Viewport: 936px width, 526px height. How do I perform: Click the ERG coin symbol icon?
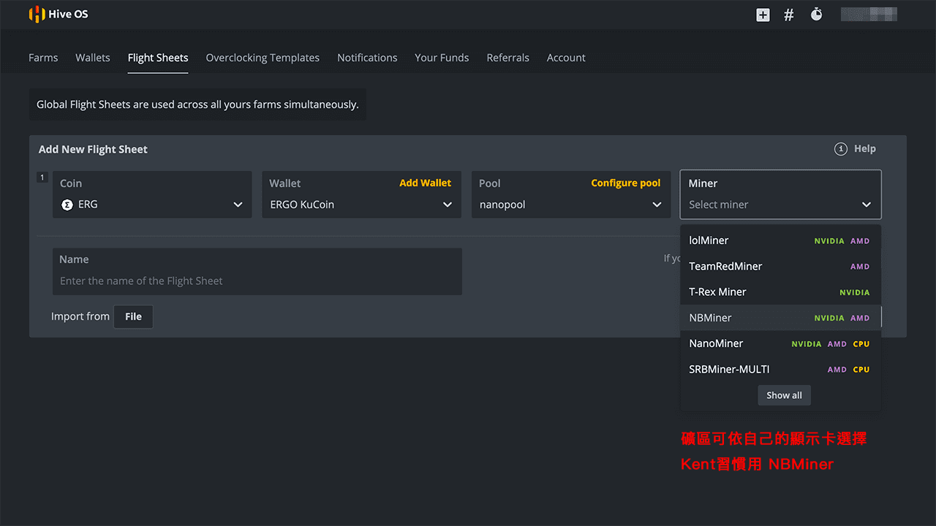pyautogui.click(x=67, y=205)
